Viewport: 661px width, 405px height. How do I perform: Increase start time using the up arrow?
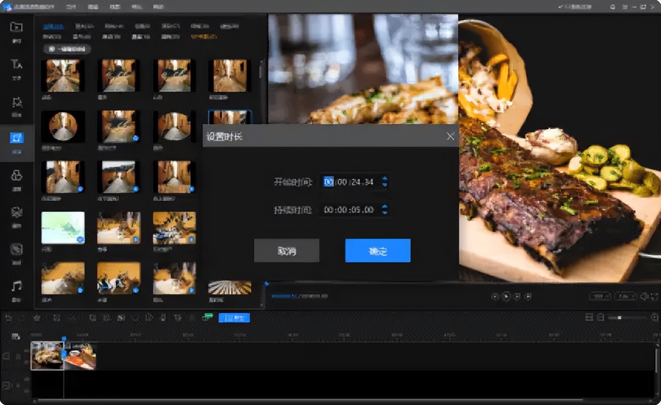point(384,178)
